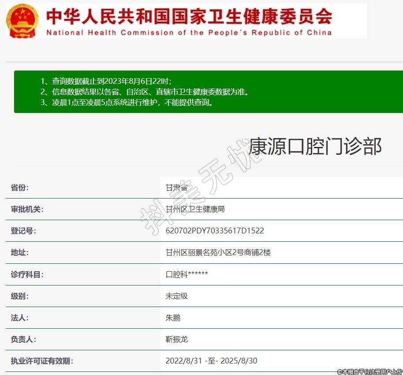This screenshot has height=375, width=403.
Task: Click the 登记号 label
Action: point(23,231)
